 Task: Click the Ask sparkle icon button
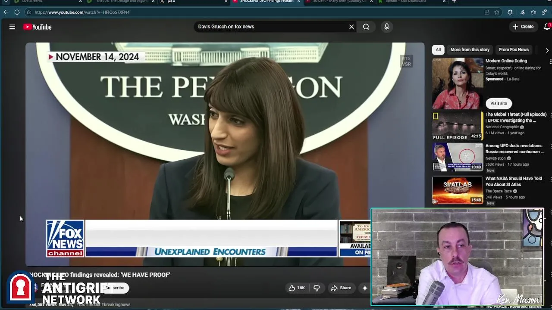[x=365, y=288]
